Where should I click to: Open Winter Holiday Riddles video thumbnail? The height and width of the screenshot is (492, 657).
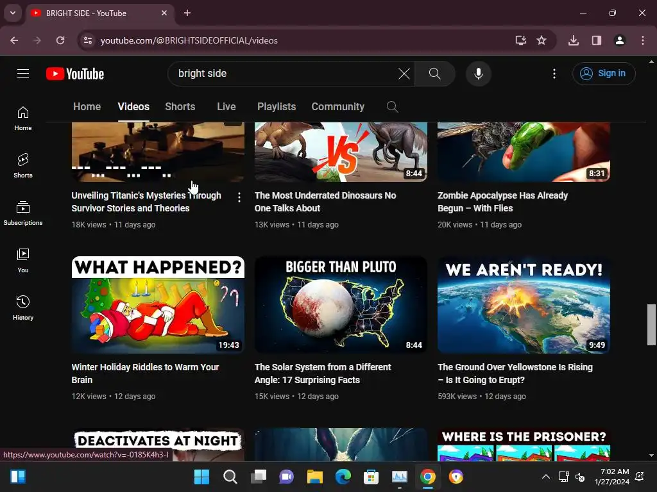158,304
